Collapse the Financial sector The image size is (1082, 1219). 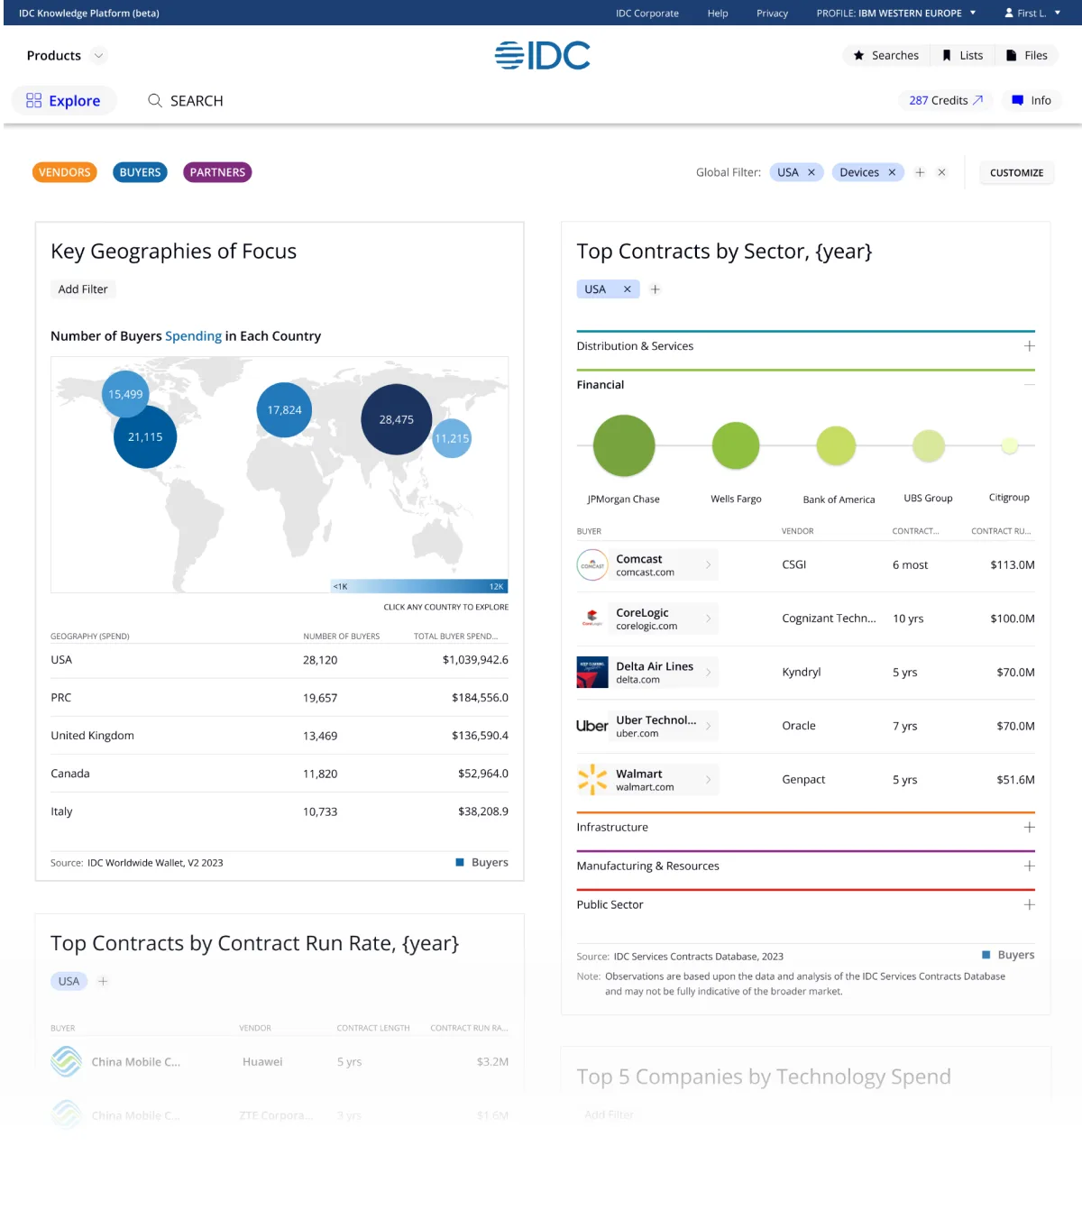1029,385
